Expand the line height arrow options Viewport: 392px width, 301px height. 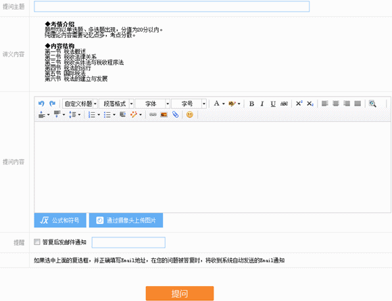point(79,114)
